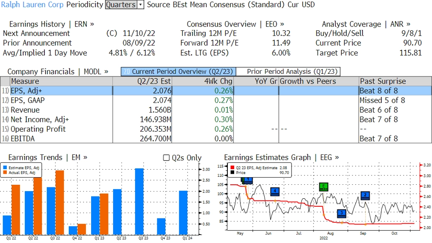Click orange Actual EPS, Adj legend swatch
Viewport: 432px width, 243px height.
point(5,173)
